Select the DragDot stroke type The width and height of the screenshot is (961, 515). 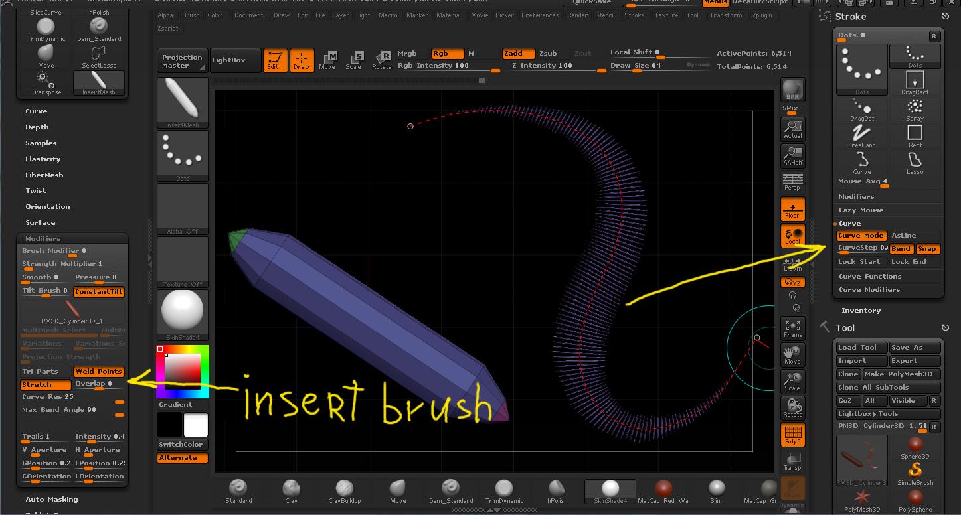(x=862, y=110)
